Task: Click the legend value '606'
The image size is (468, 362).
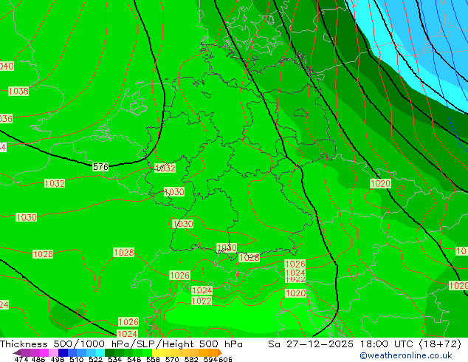Action: click(225, 359)
